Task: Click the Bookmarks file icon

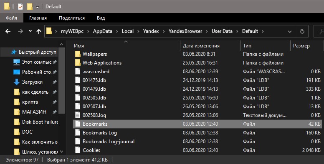Action: (78, 124)
